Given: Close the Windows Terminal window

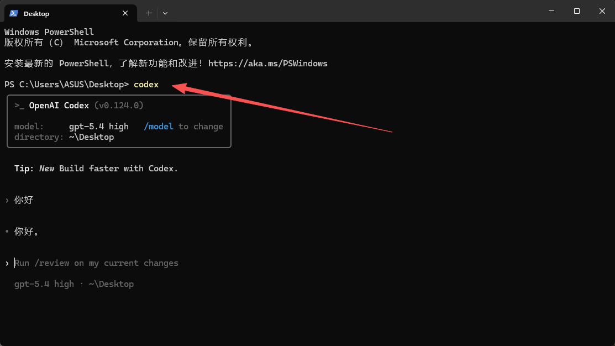Looking at the screenshot, I should [602, 11].
